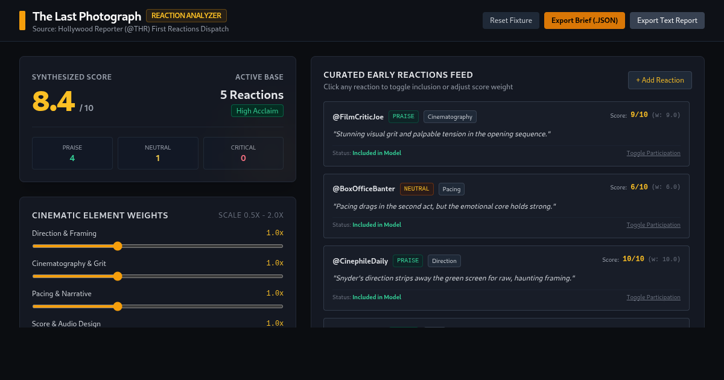This screenshot has width=724, height=380.
Task: Click the NEUTRAL tag on @BoxOfficeBanter
Action: (417, 189)
